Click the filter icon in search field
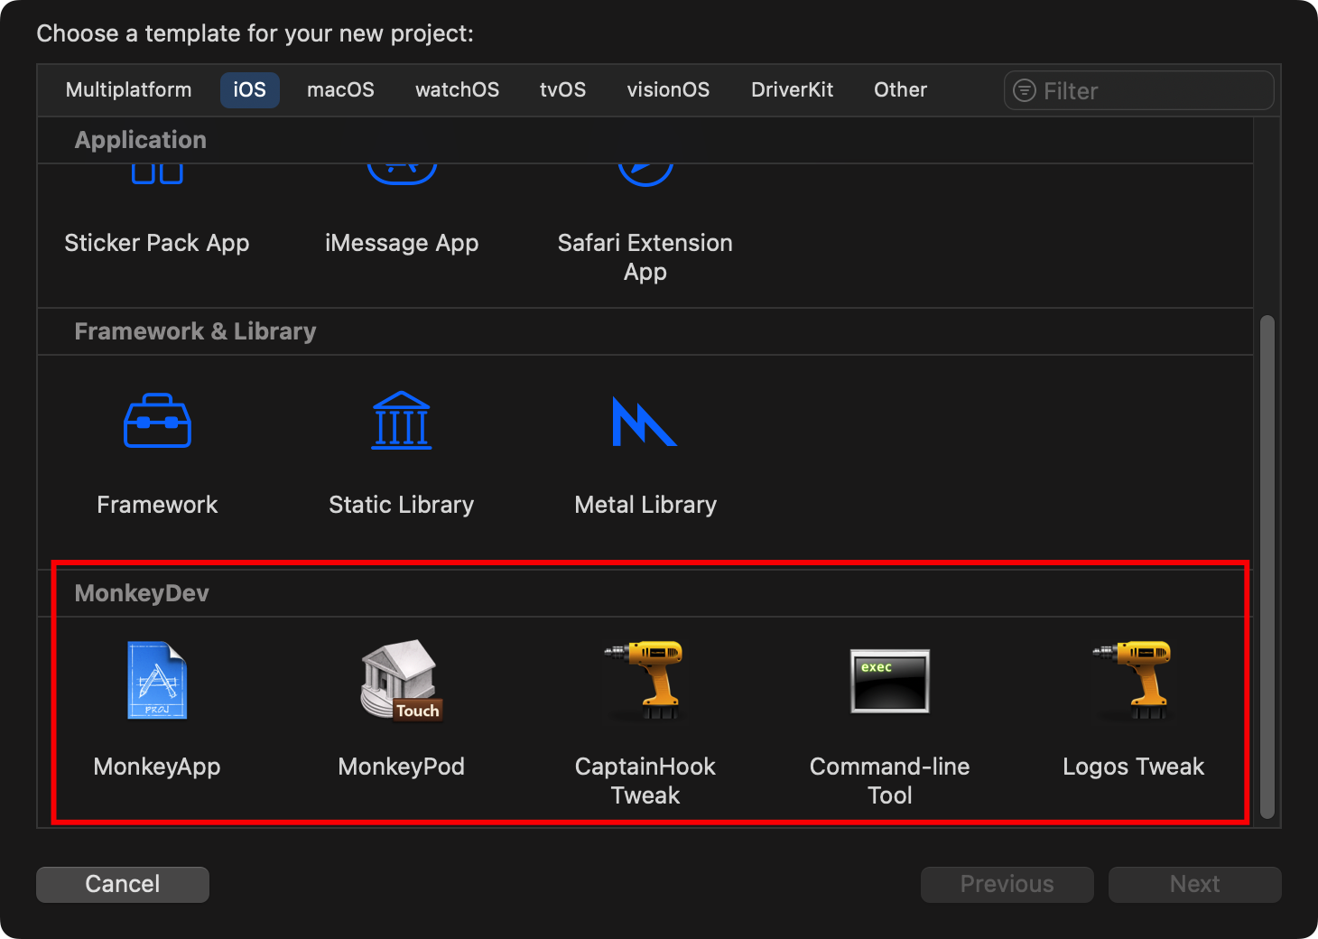Screen dimensions: 1318x939 (1025, 90)
